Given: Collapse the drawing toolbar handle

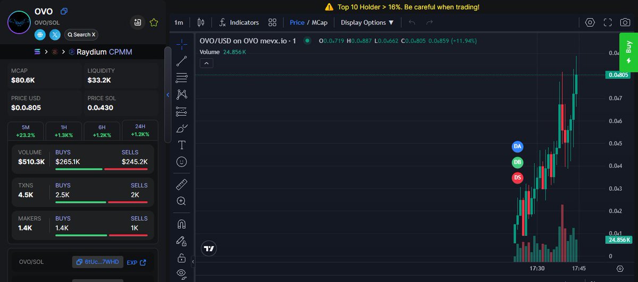Looking at the screenshot, I should click(x=193, y=262).
